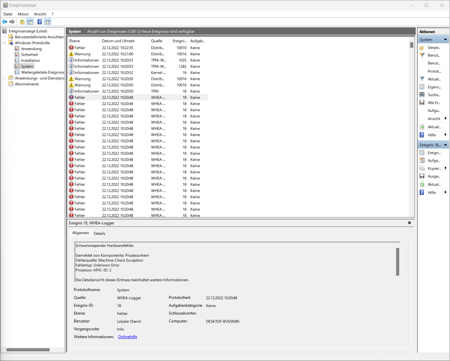Select the Fehler event at 10:22:35

pyautogui.click(x=138, y=48)
